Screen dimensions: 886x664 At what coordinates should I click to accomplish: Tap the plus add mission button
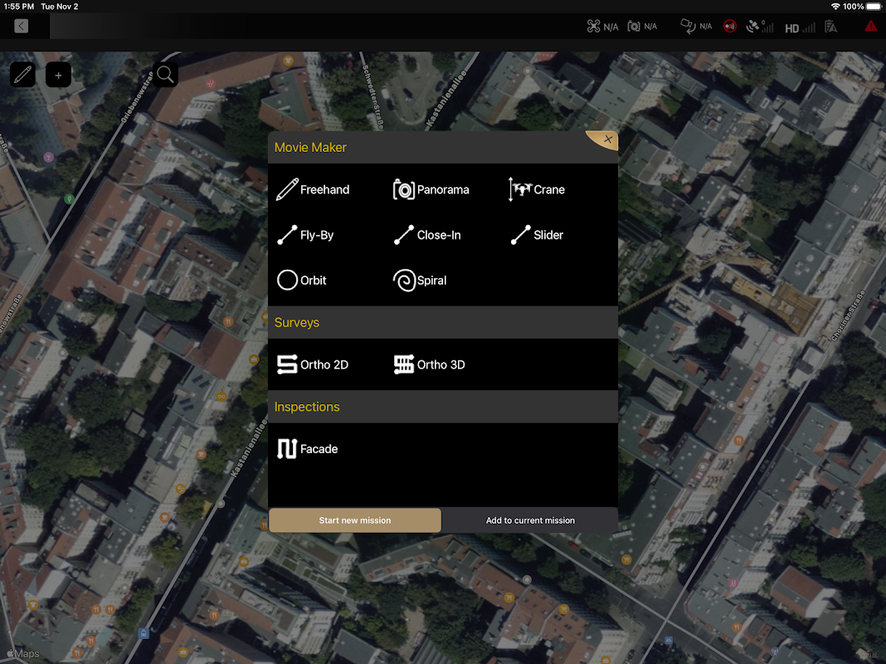tap(58, 75)
